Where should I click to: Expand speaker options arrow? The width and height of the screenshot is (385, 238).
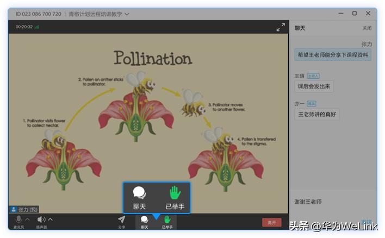click(50, 219)
